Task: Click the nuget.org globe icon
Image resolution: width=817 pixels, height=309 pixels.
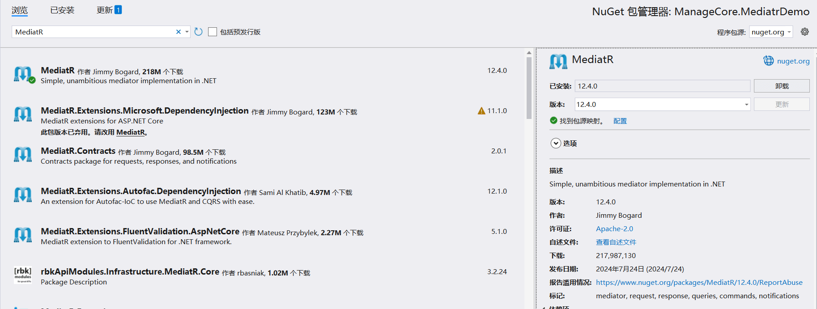Action: point(768,61)
